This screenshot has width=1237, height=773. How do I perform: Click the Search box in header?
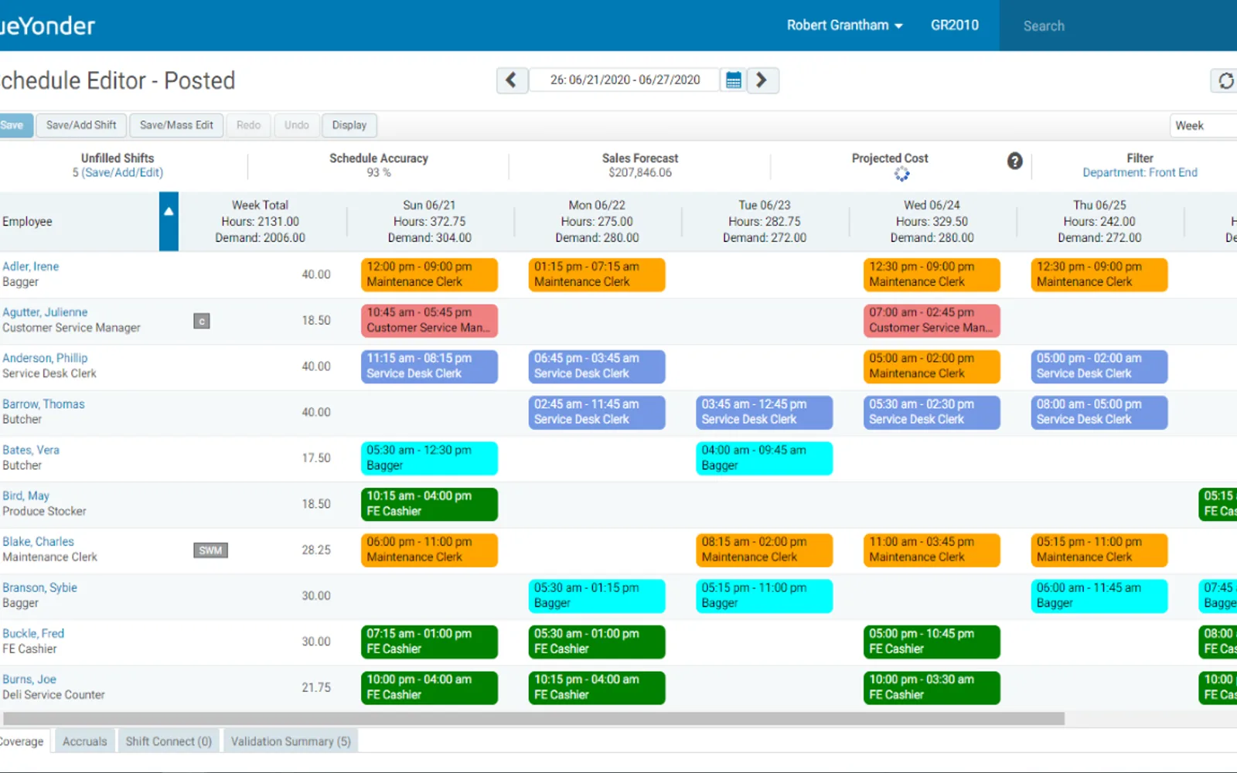pyautogui.click(x=1118, y=26)
